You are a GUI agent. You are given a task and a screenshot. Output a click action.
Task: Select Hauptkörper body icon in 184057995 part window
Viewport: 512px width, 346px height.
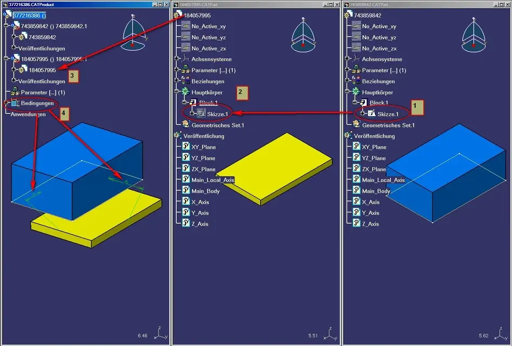(185, 92)
